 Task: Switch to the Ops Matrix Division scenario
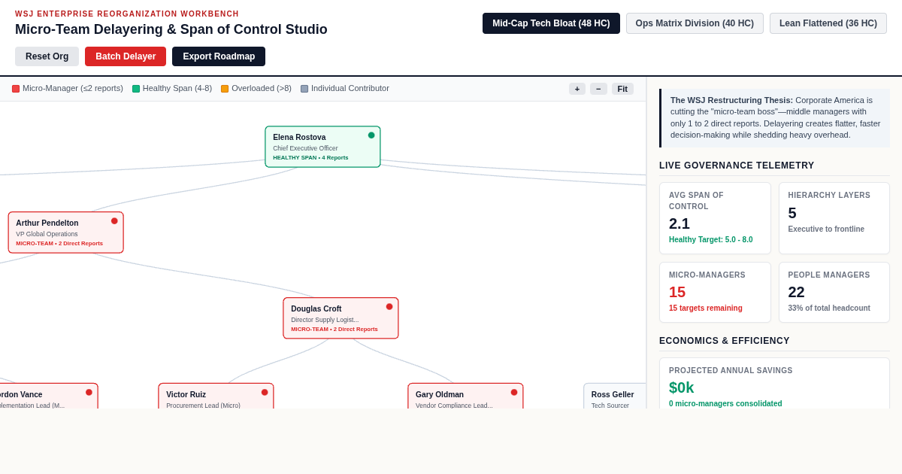click(695, 23)
